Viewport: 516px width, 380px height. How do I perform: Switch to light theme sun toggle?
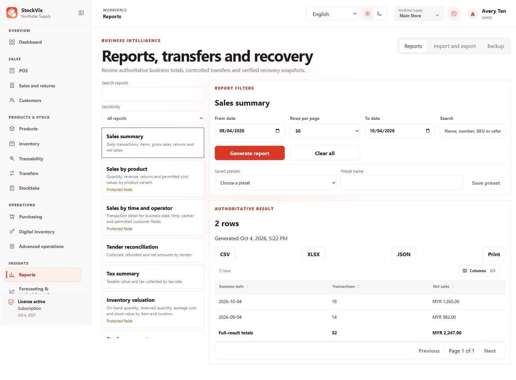coord(368,14)
